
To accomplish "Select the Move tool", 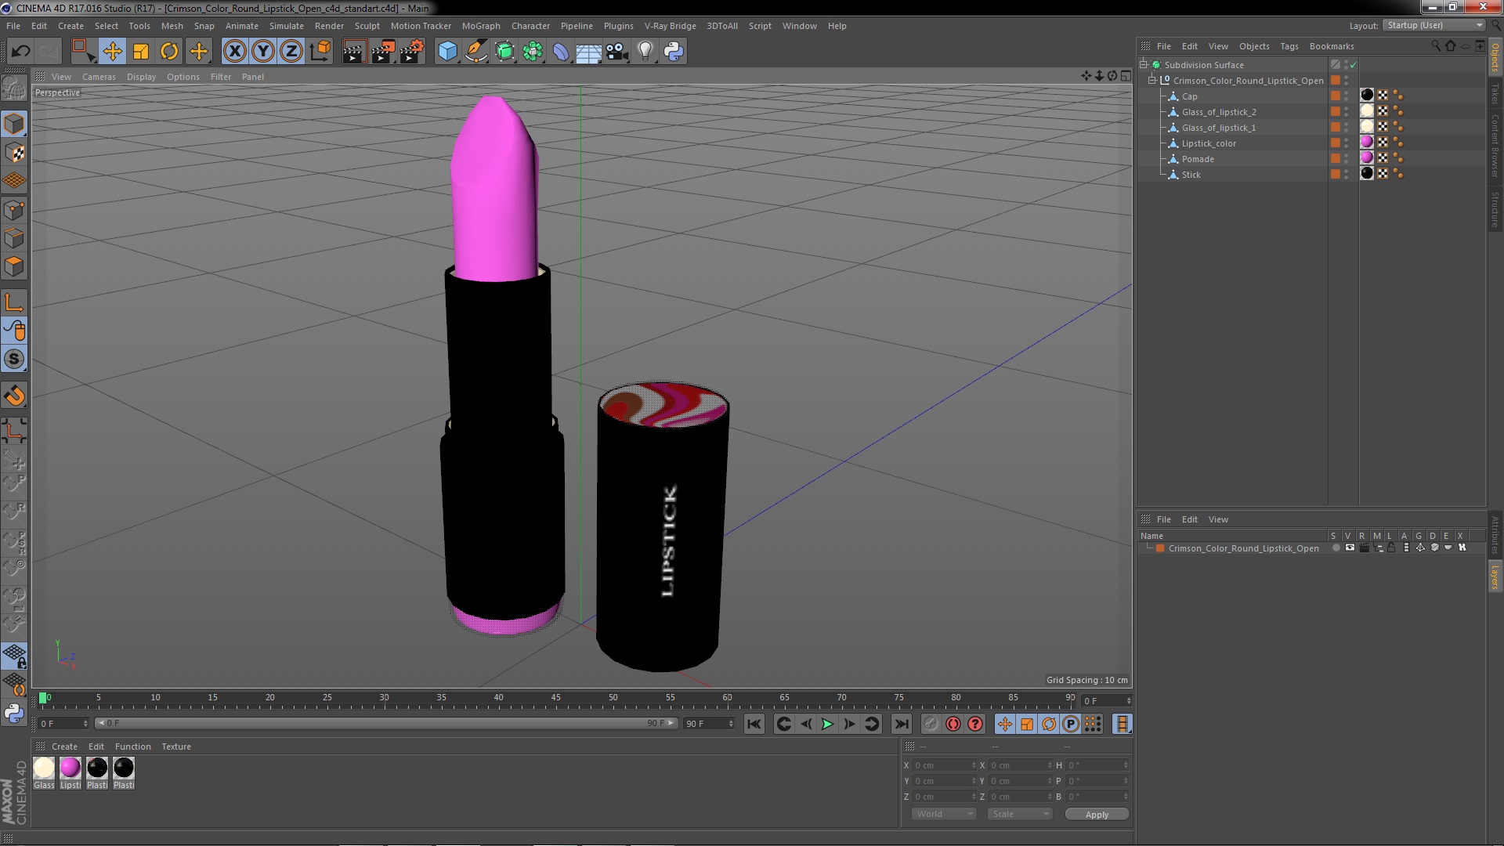I will (112, 52).
